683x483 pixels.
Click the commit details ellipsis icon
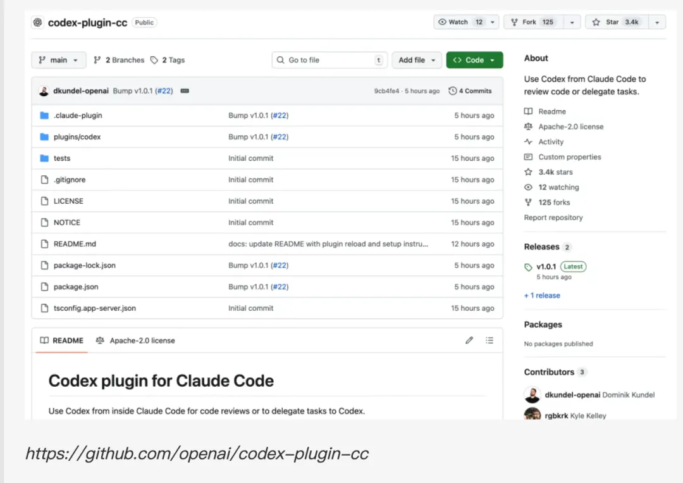coord(185,91)
